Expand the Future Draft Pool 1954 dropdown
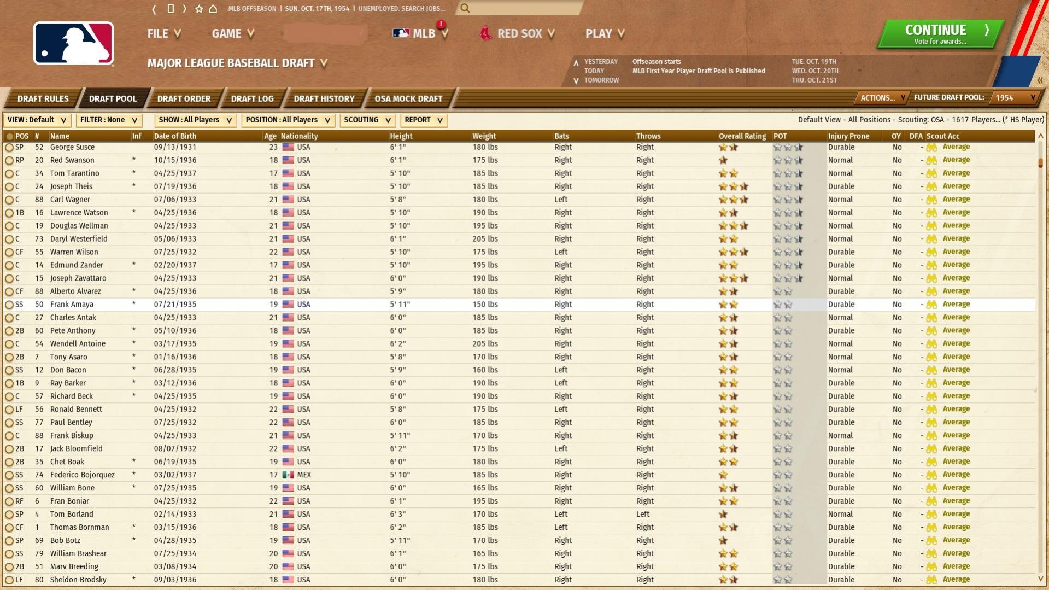The image size is (1049, 590). [1015, 98]
